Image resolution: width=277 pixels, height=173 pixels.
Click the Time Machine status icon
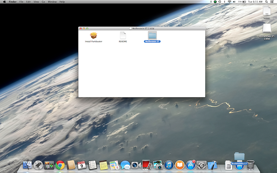pos(220,2)
